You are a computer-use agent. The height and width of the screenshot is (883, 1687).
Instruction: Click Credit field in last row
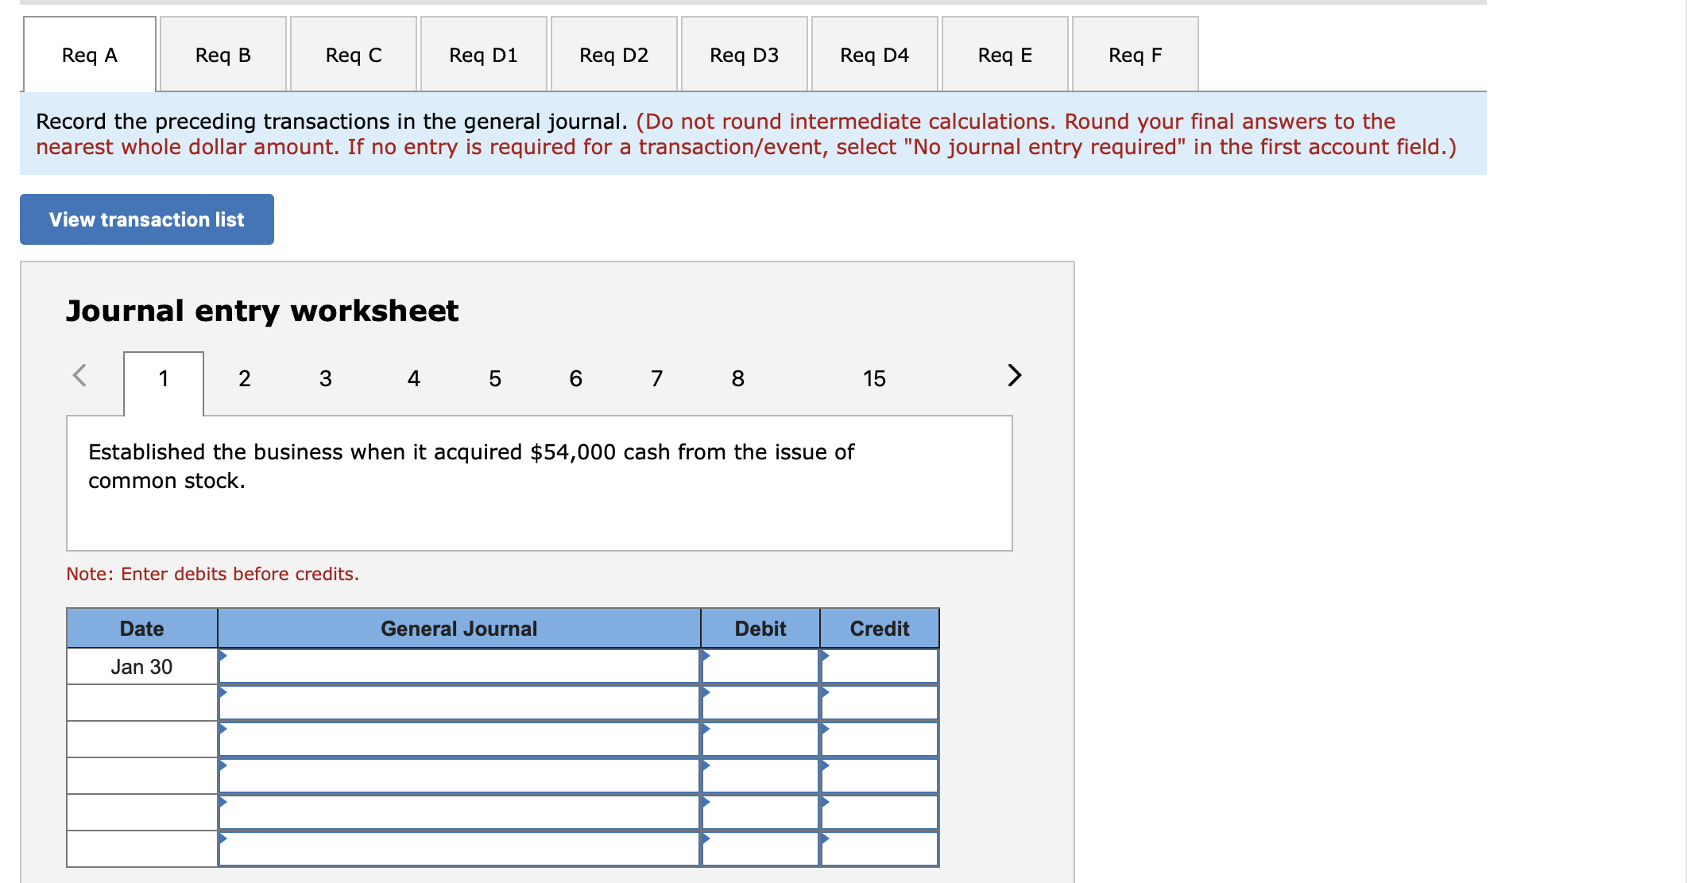tap(879, 849)
